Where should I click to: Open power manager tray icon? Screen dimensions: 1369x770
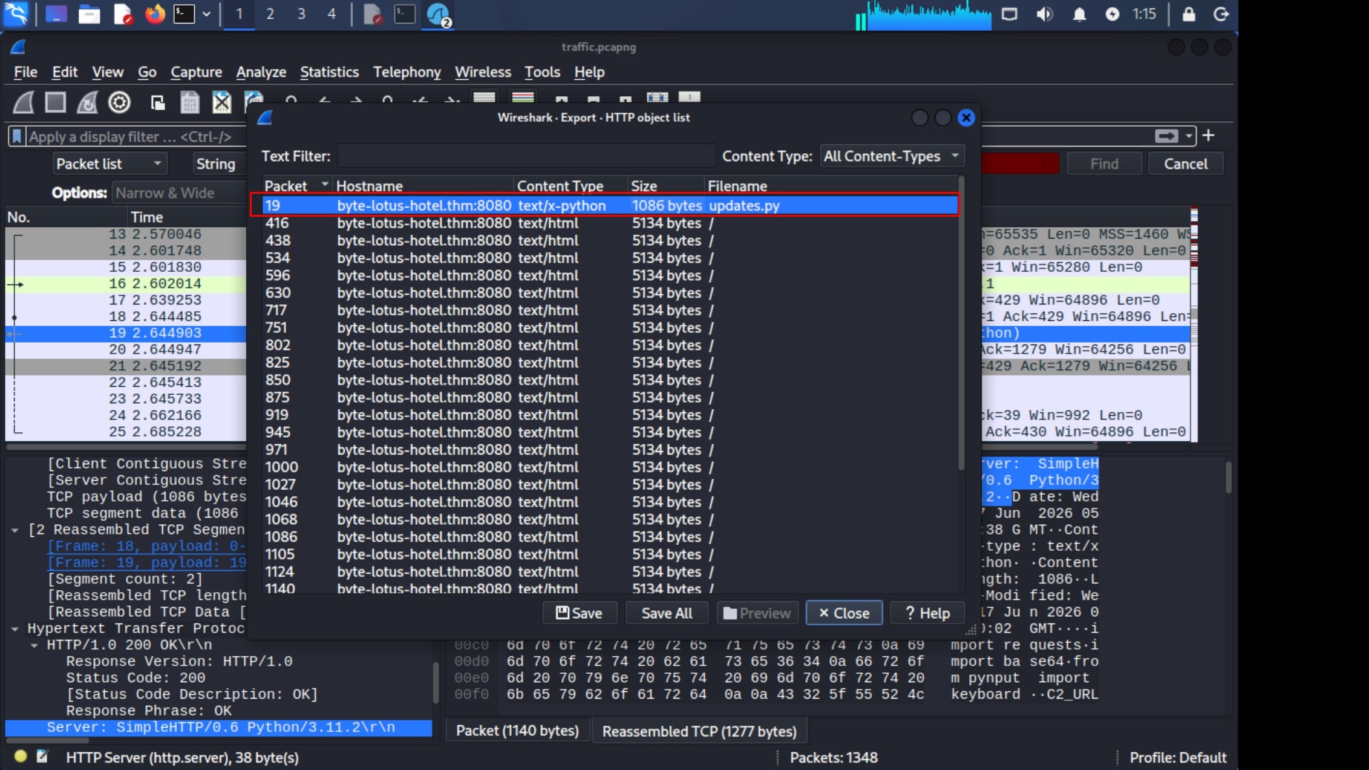1112,14
